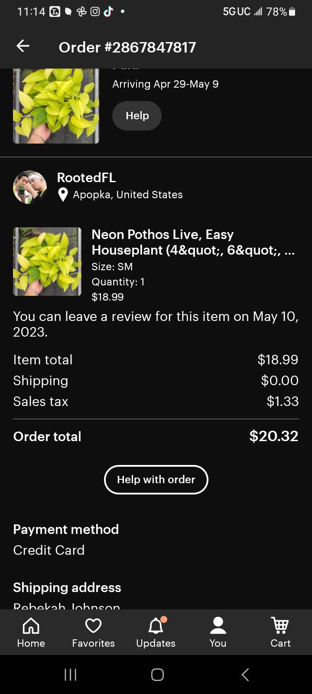312x694 pixels.
Task: Tap the Neon Pothos item thumbnail
Action: (x=47, y=262)
